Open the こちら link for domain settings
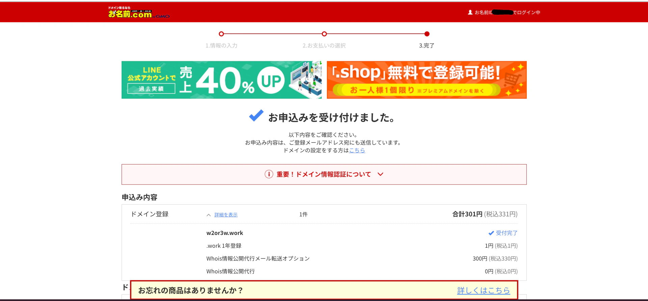This screenshot has width=648, height=301. pyautogui.click(x=357, y=150)
